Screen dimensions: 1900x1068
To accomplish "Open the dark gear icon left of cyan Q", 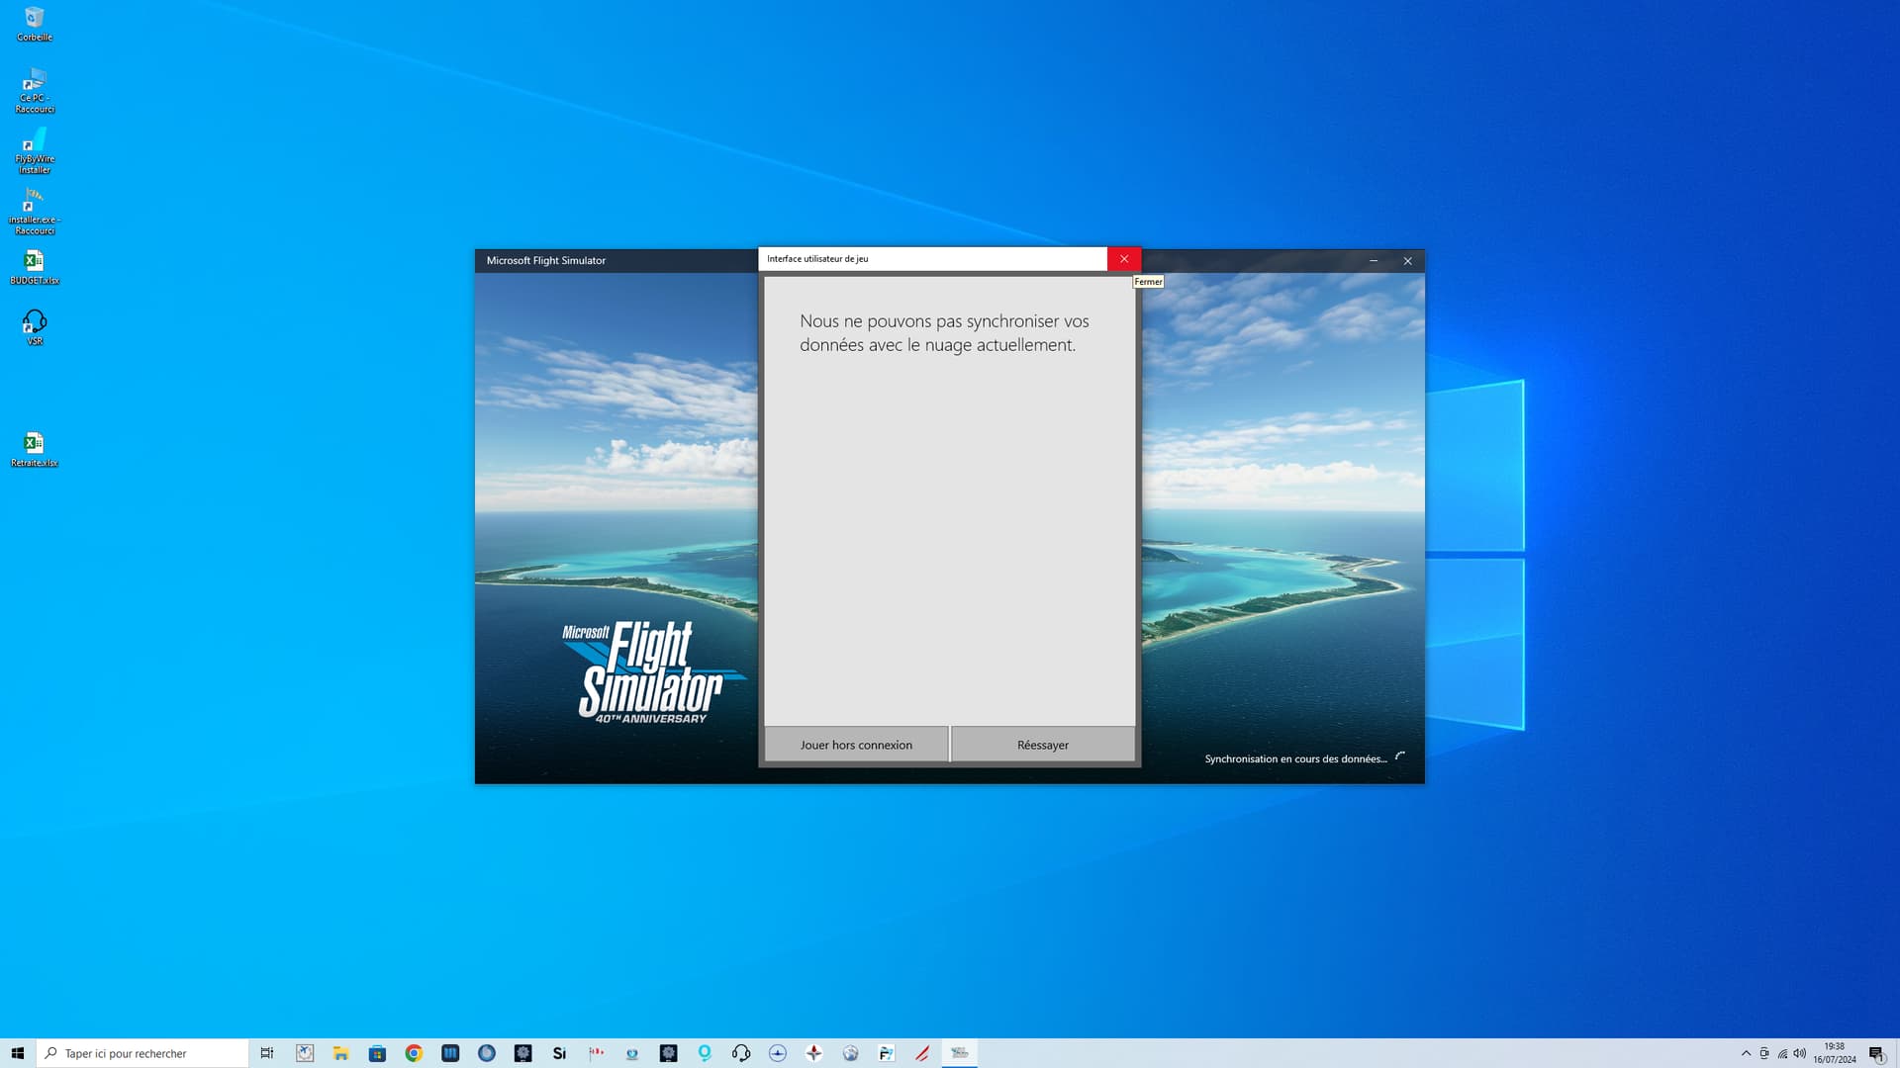I will [669, 1053].
